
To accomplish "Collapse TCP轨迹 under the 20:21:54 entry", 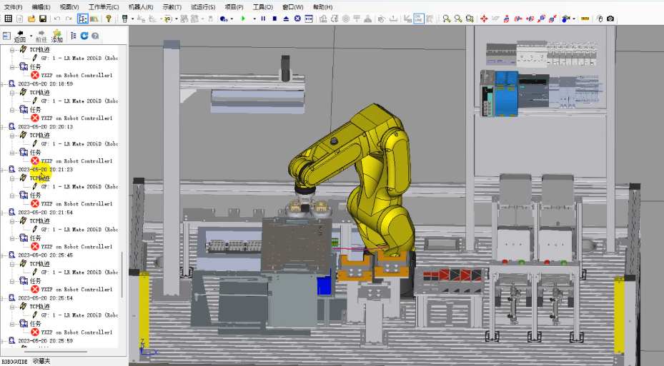I will tap(12, 221).
